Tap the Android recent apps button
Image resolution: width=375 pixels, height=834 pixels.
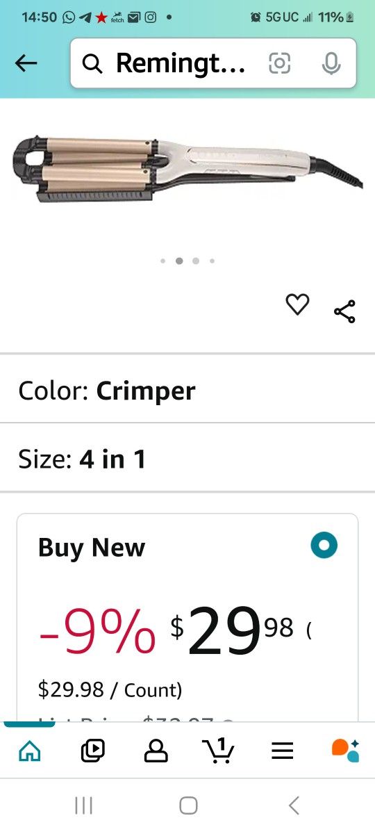pos(83,806)
